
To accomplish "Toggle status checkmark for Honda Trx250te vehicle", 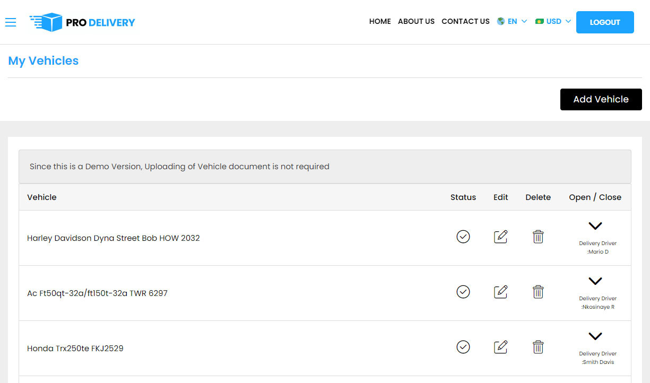I will (463, 347).
